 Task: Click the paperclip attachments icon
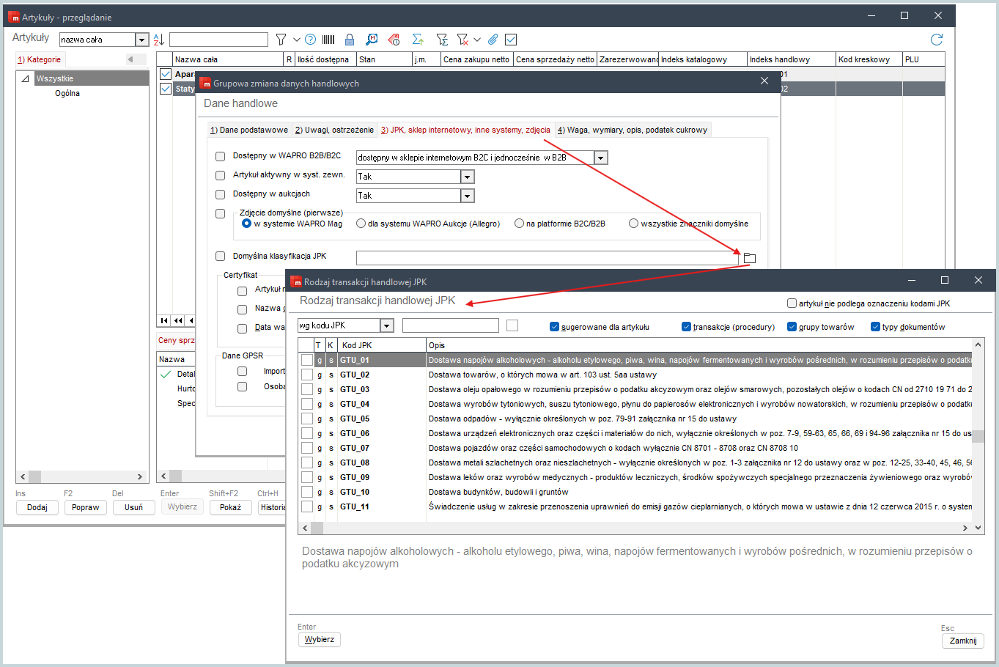[x=493, y=40]
